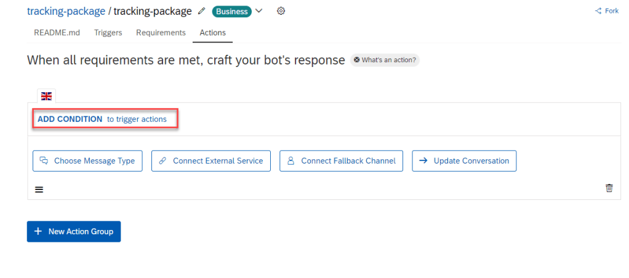Viewport: 629px width, 278px height.
Task: Click the Fork icon
Action: coord(598,11)
